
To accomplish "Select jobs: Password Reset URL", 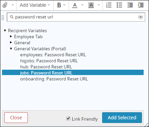I will click(73, 72).
